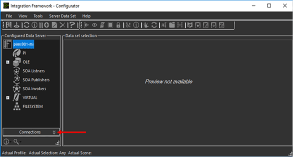This screenshot has height=157, width=293.
Task: Open the Help menu
Action: point(86,16)
